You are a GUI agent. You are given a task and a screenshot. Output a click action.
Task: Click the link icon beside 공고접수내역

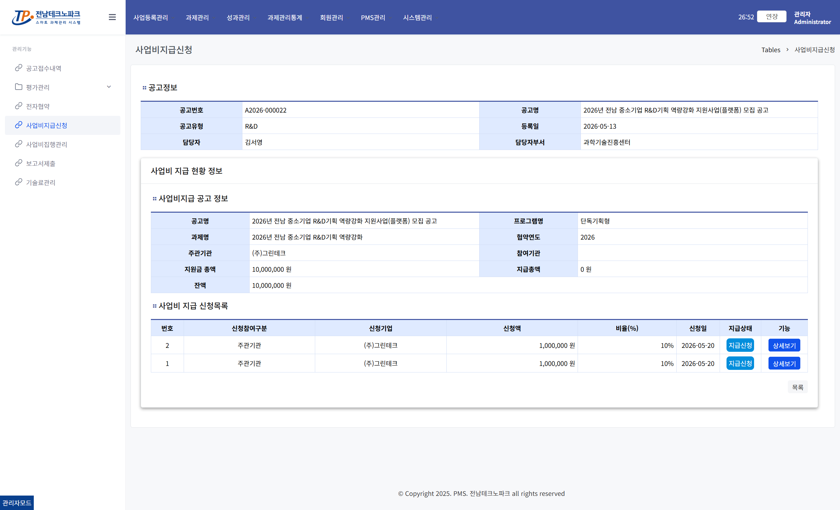[18, 68]
